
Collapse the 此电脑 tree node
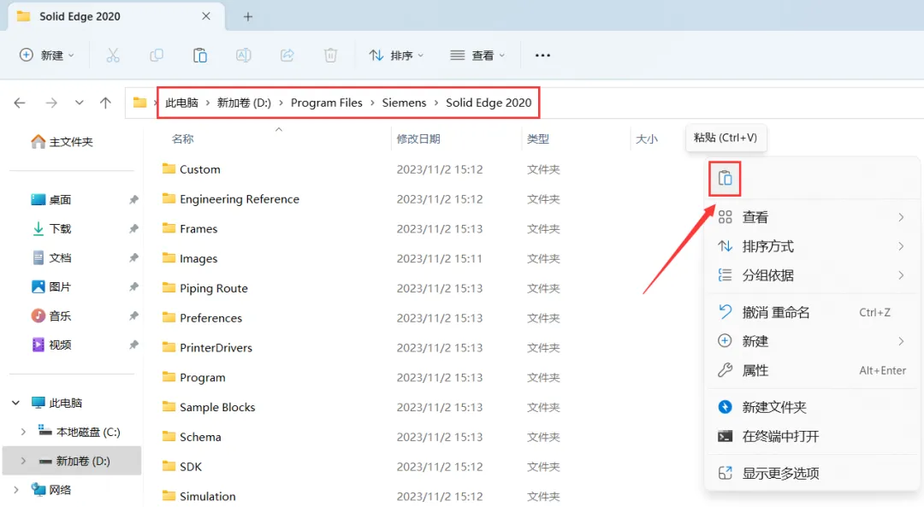click(16, 403)
